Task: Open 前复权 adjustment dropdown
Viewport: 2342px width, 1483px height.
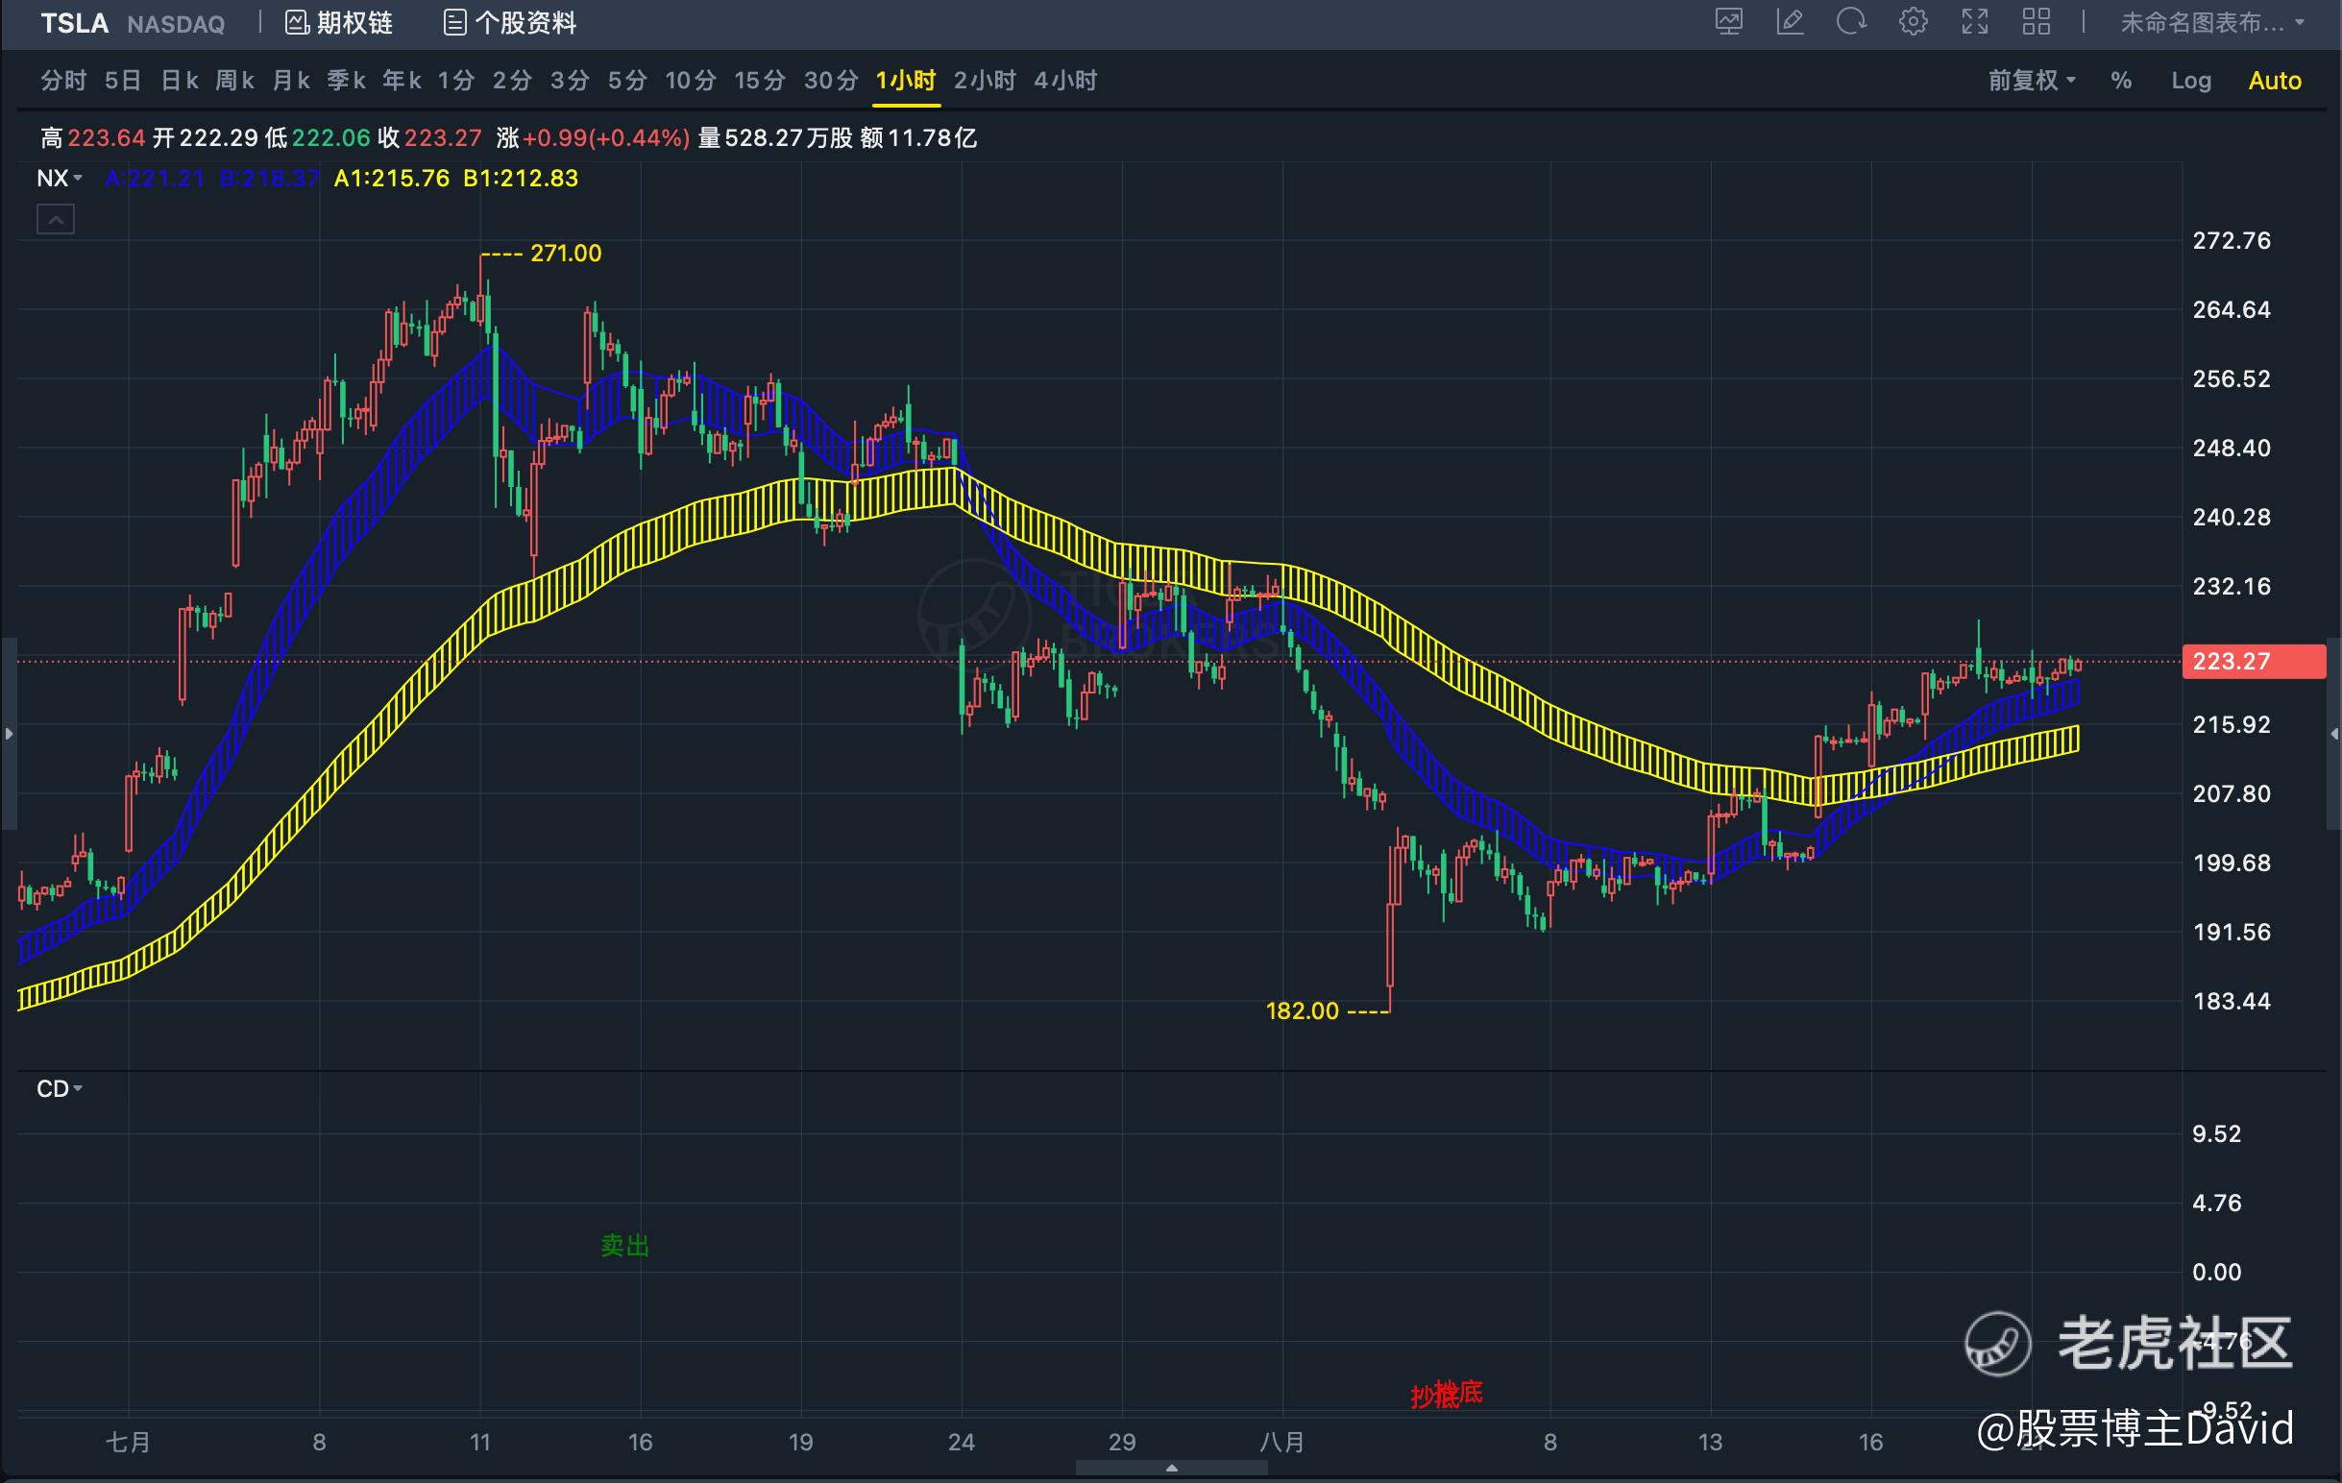Action: click(x=2031, y=81)
